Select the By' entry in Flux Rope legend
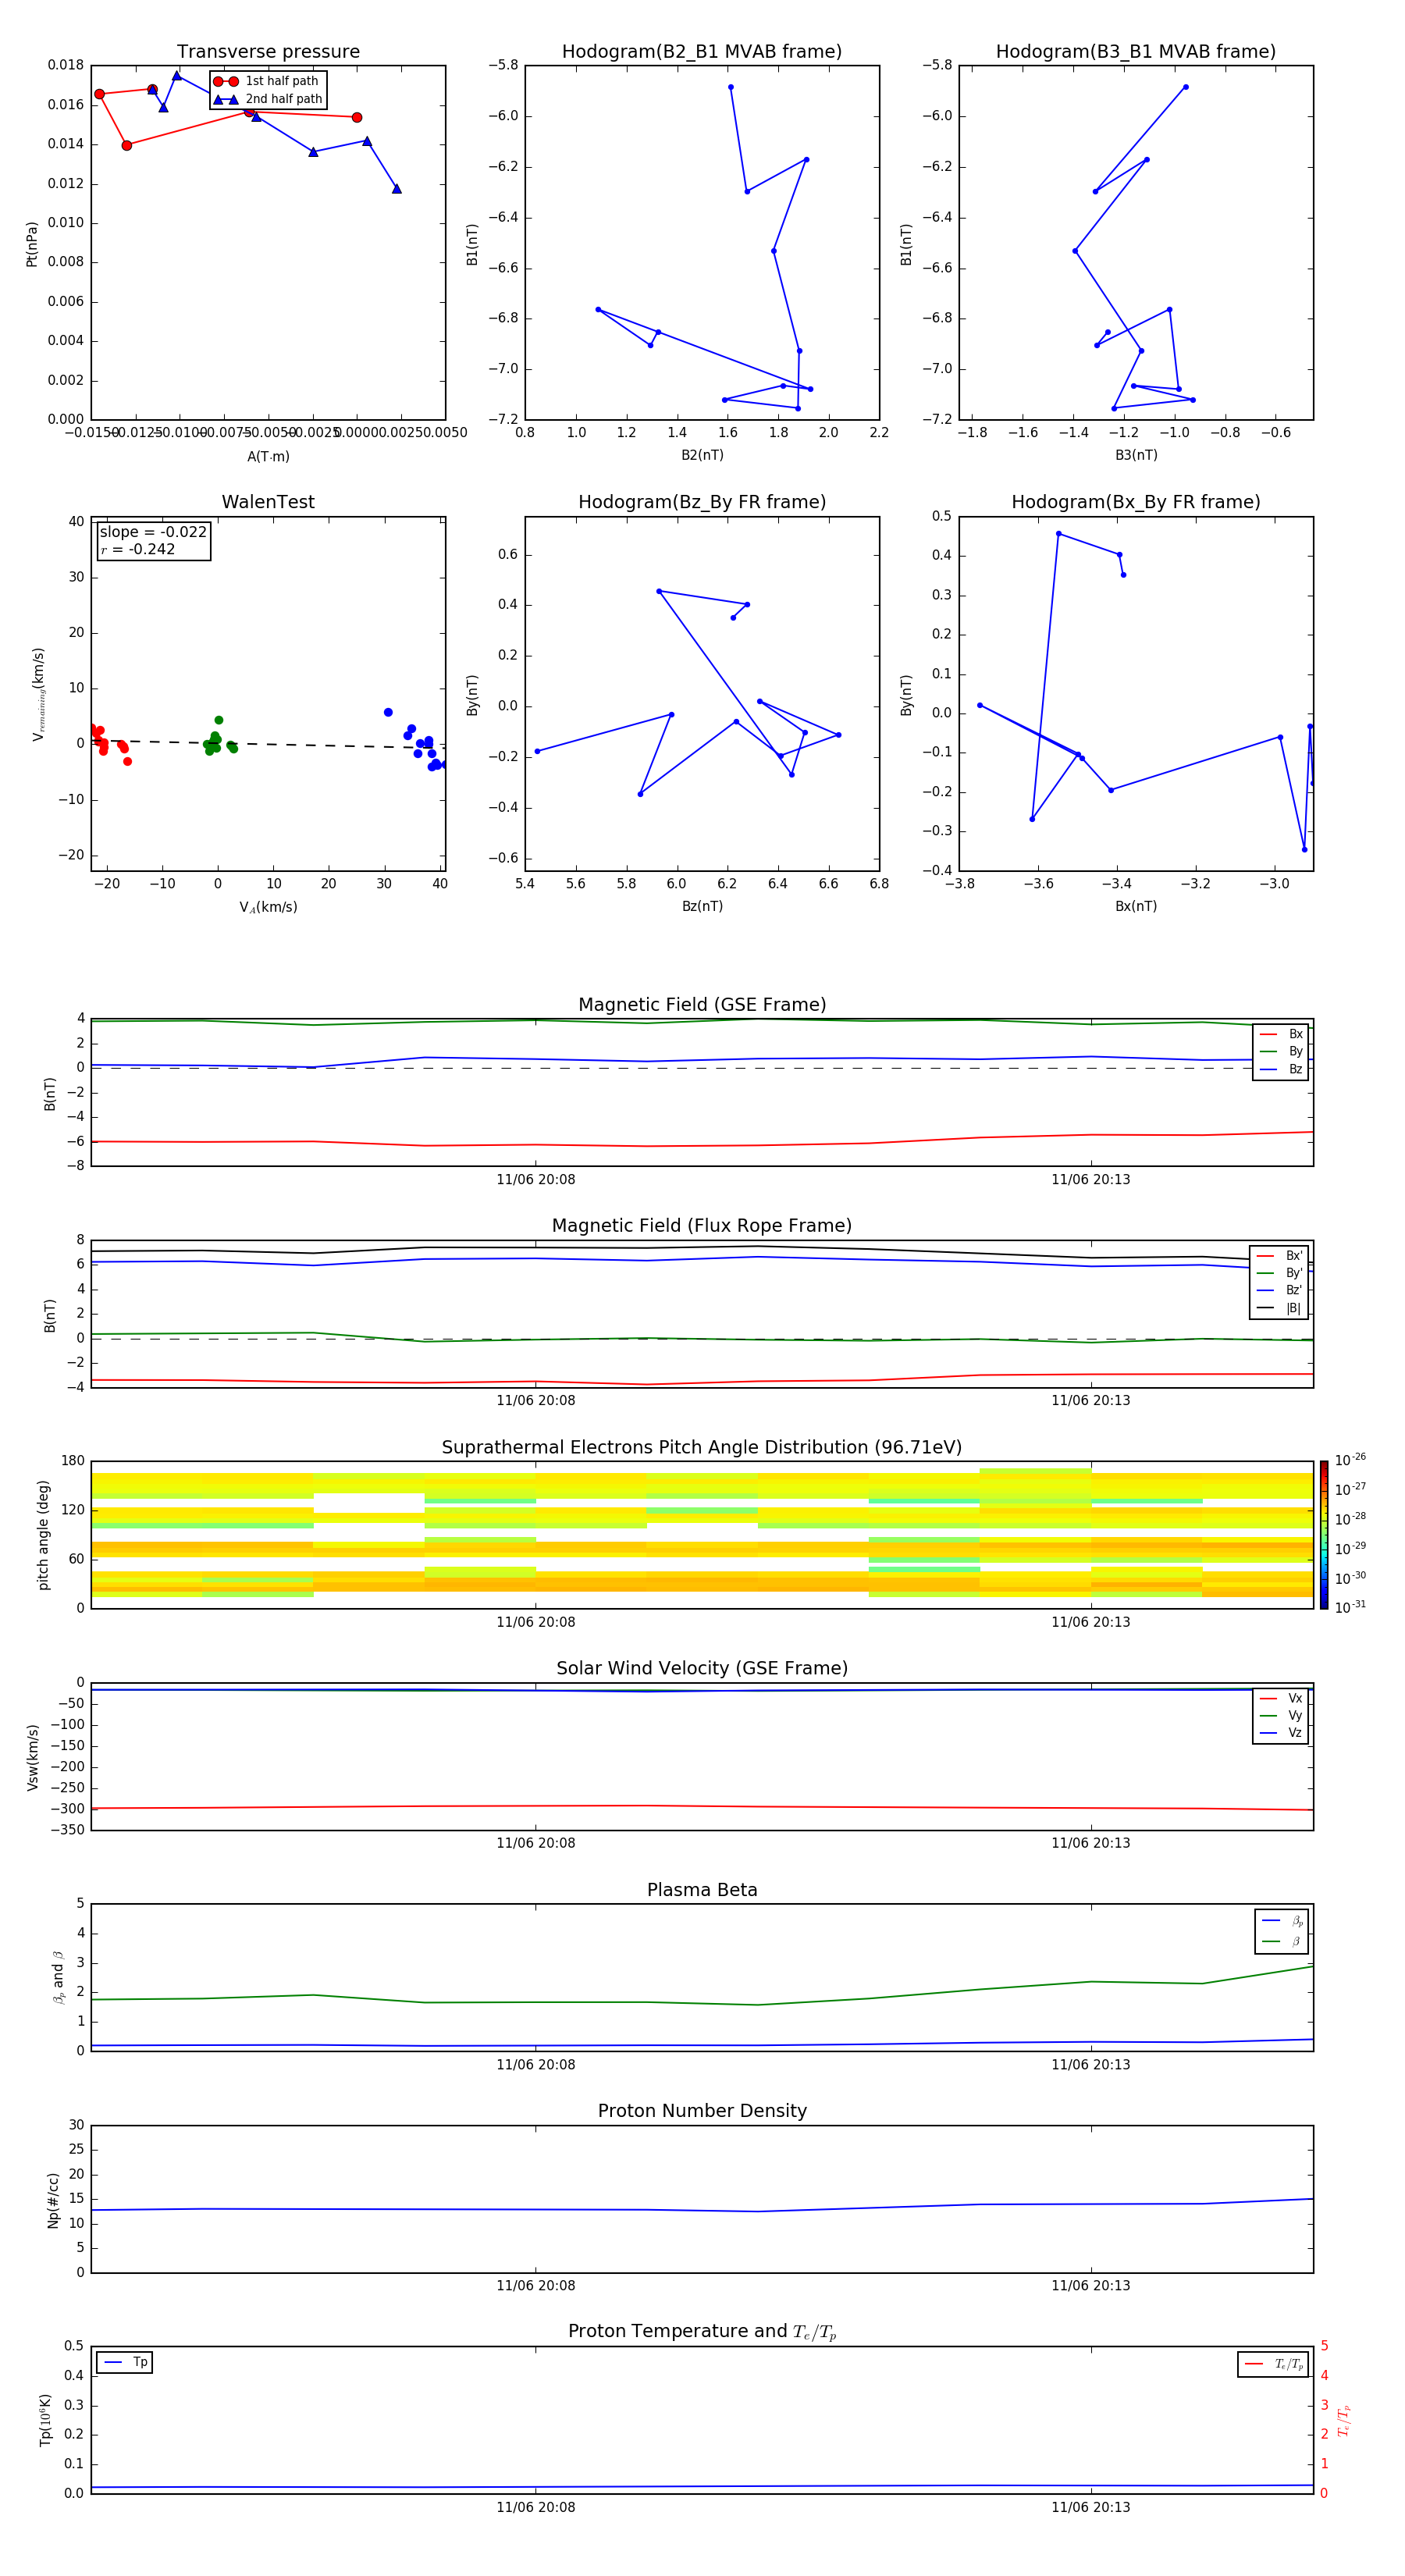 1280,1273
